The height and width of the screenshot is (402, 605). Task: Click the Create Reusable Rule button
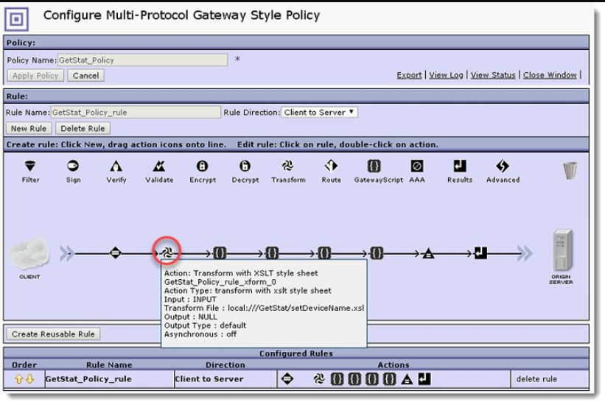coord(53,334)
